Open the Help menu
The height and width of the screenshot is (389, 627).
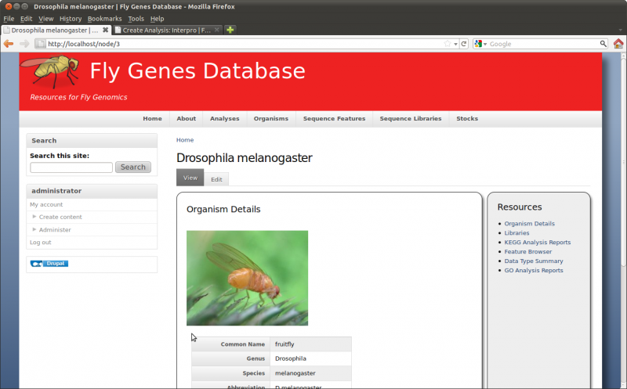point(158,18)
